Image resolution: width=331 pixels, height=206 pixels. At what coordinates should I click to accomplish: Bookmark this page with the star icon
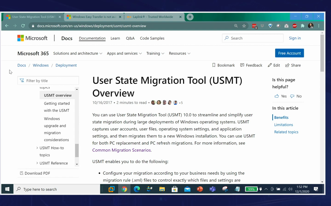tap(244, 26)
